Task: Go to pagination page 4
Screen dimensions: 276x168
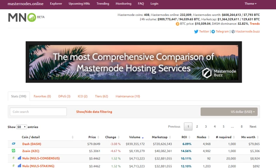Action: click(x=215, y=126)
